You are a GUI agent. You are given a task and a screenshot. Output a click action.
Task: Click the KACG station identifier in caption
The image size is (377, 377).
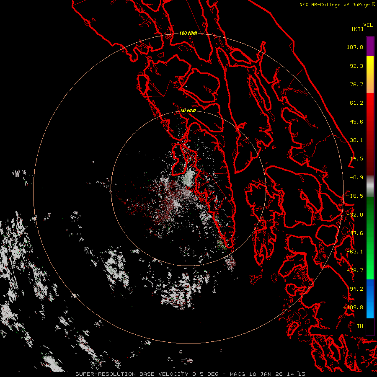pyautogui.click(x=238, y=374)
